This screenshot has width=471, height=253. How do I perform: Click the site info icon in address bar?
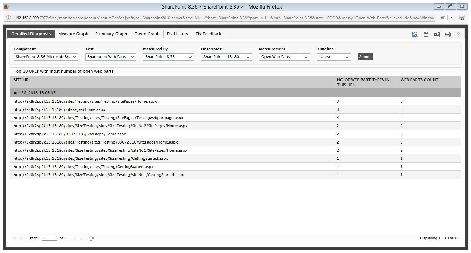pos(8,18)
